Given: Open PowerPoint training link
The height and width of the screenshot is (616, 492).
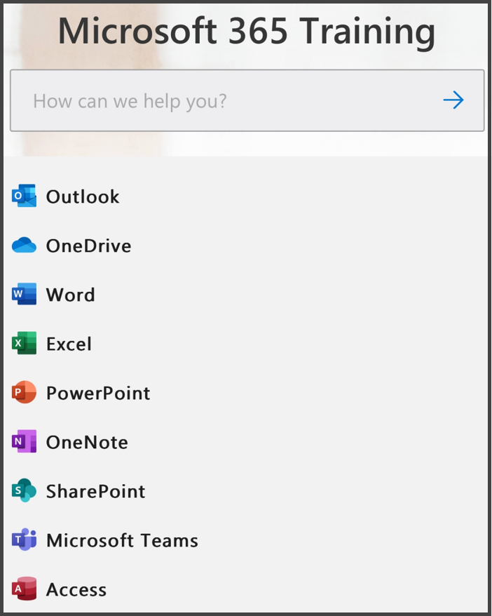Looking at the screenshot, I should [98, 393].
